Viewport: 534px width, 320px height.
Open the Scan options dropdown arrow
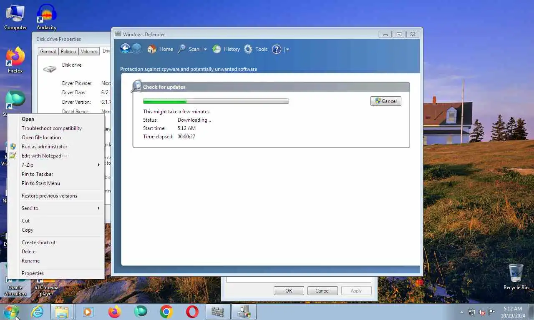tap(205, 49)
